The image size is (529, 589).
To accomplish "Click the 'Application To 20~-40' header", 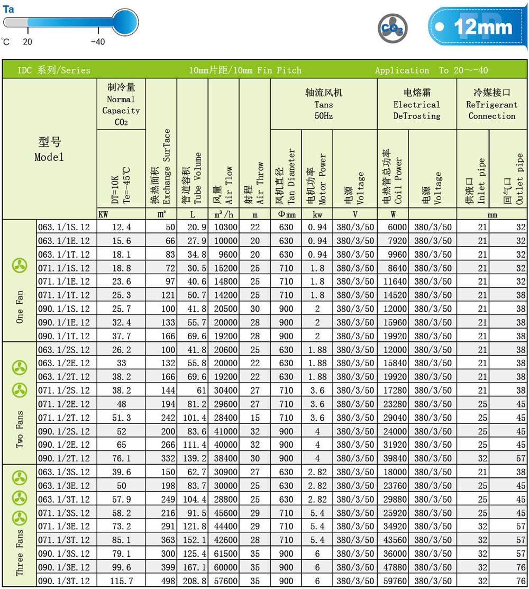I will pos(431,70).
